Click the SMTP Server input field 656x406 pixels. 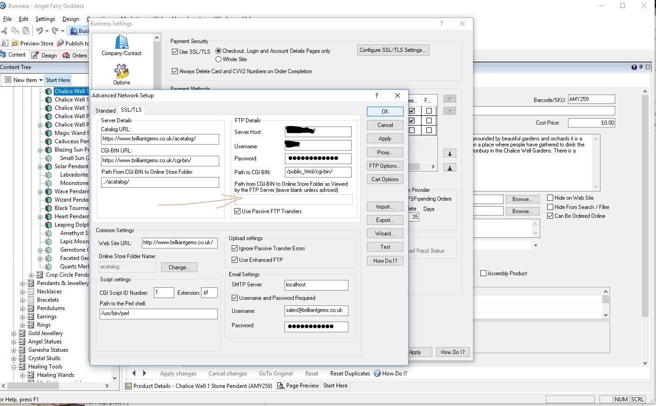(316, 285)
